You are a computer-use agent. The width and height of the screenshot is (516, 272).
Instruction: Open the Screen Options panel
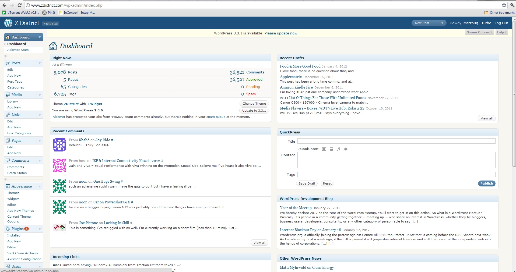click(x=479, y=32)
